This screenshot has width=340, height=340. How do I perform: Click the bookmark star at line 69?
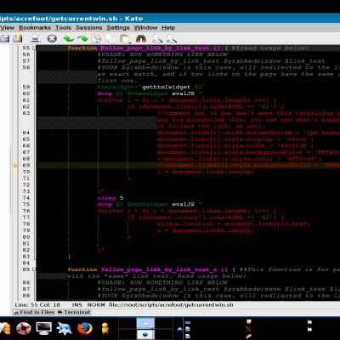coord(15,166)
